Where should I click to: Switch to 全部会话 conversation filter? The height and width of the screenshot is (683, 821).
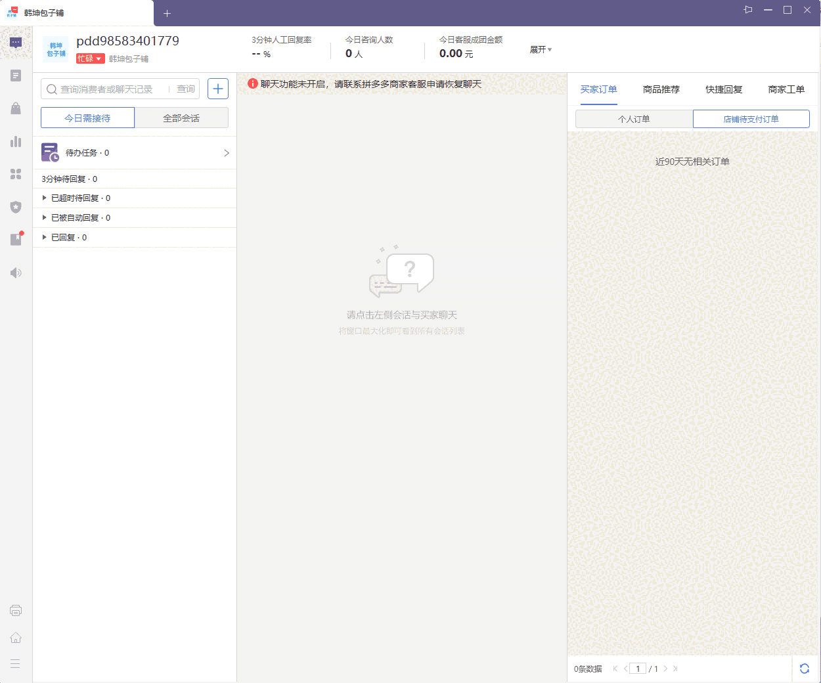click(x=181, y=118)
